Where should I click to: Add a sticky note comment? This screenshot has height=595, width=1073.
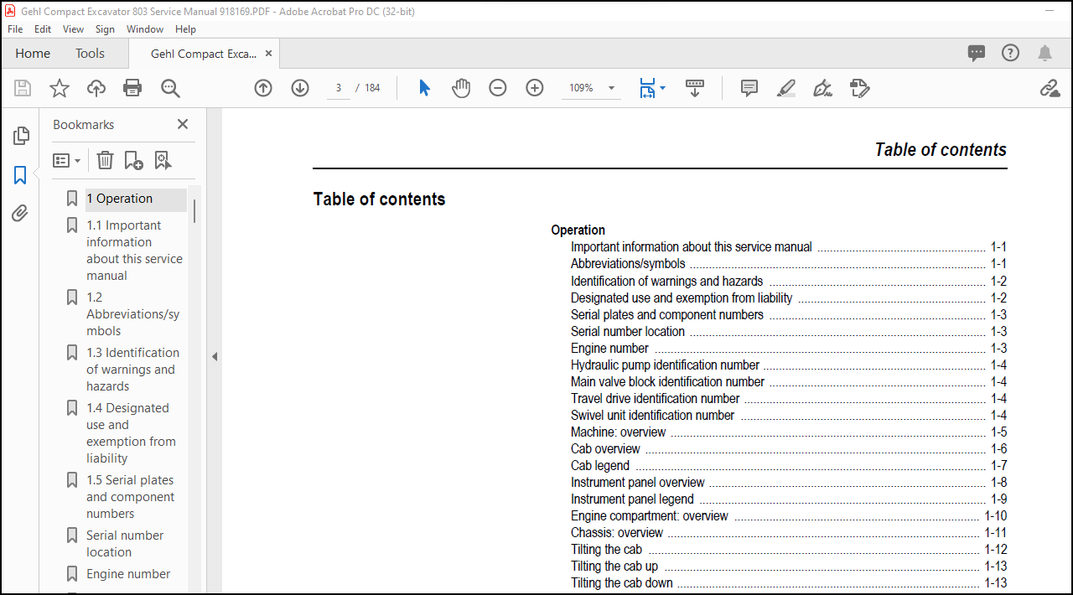coord(749,88)
